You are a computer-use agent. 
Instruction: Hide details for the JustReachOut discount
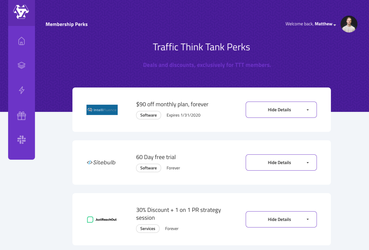(279, 219)
